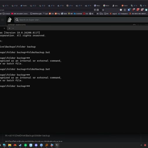Switch to the Batch browser tab

tap(124, 6)
